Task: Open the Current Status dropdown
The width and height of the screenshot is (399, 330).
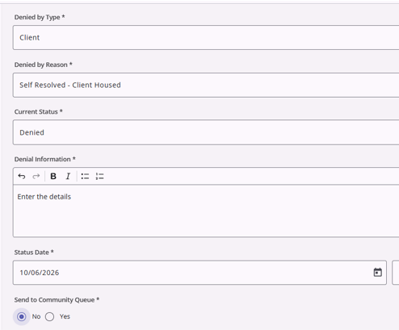Action: coord(206,132)
